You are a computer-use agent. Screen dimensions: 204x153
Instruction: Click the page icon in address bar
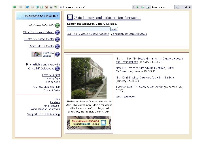coord(61,7)
